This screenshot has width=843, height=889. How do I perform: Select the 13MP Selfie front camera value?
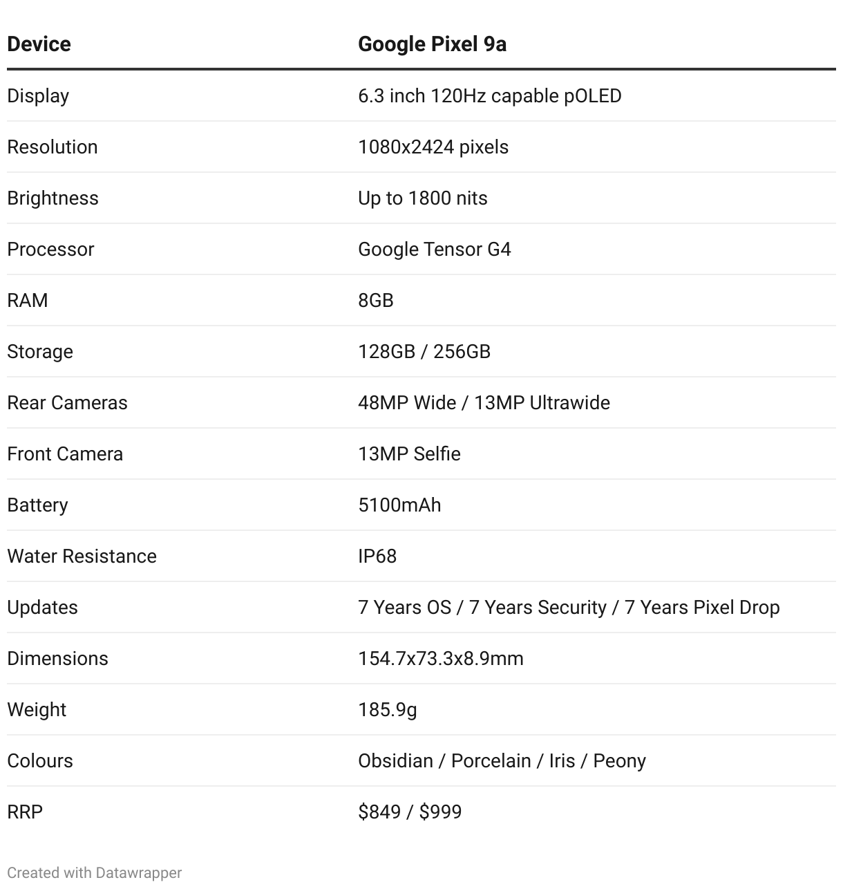[x=409, y=454]
